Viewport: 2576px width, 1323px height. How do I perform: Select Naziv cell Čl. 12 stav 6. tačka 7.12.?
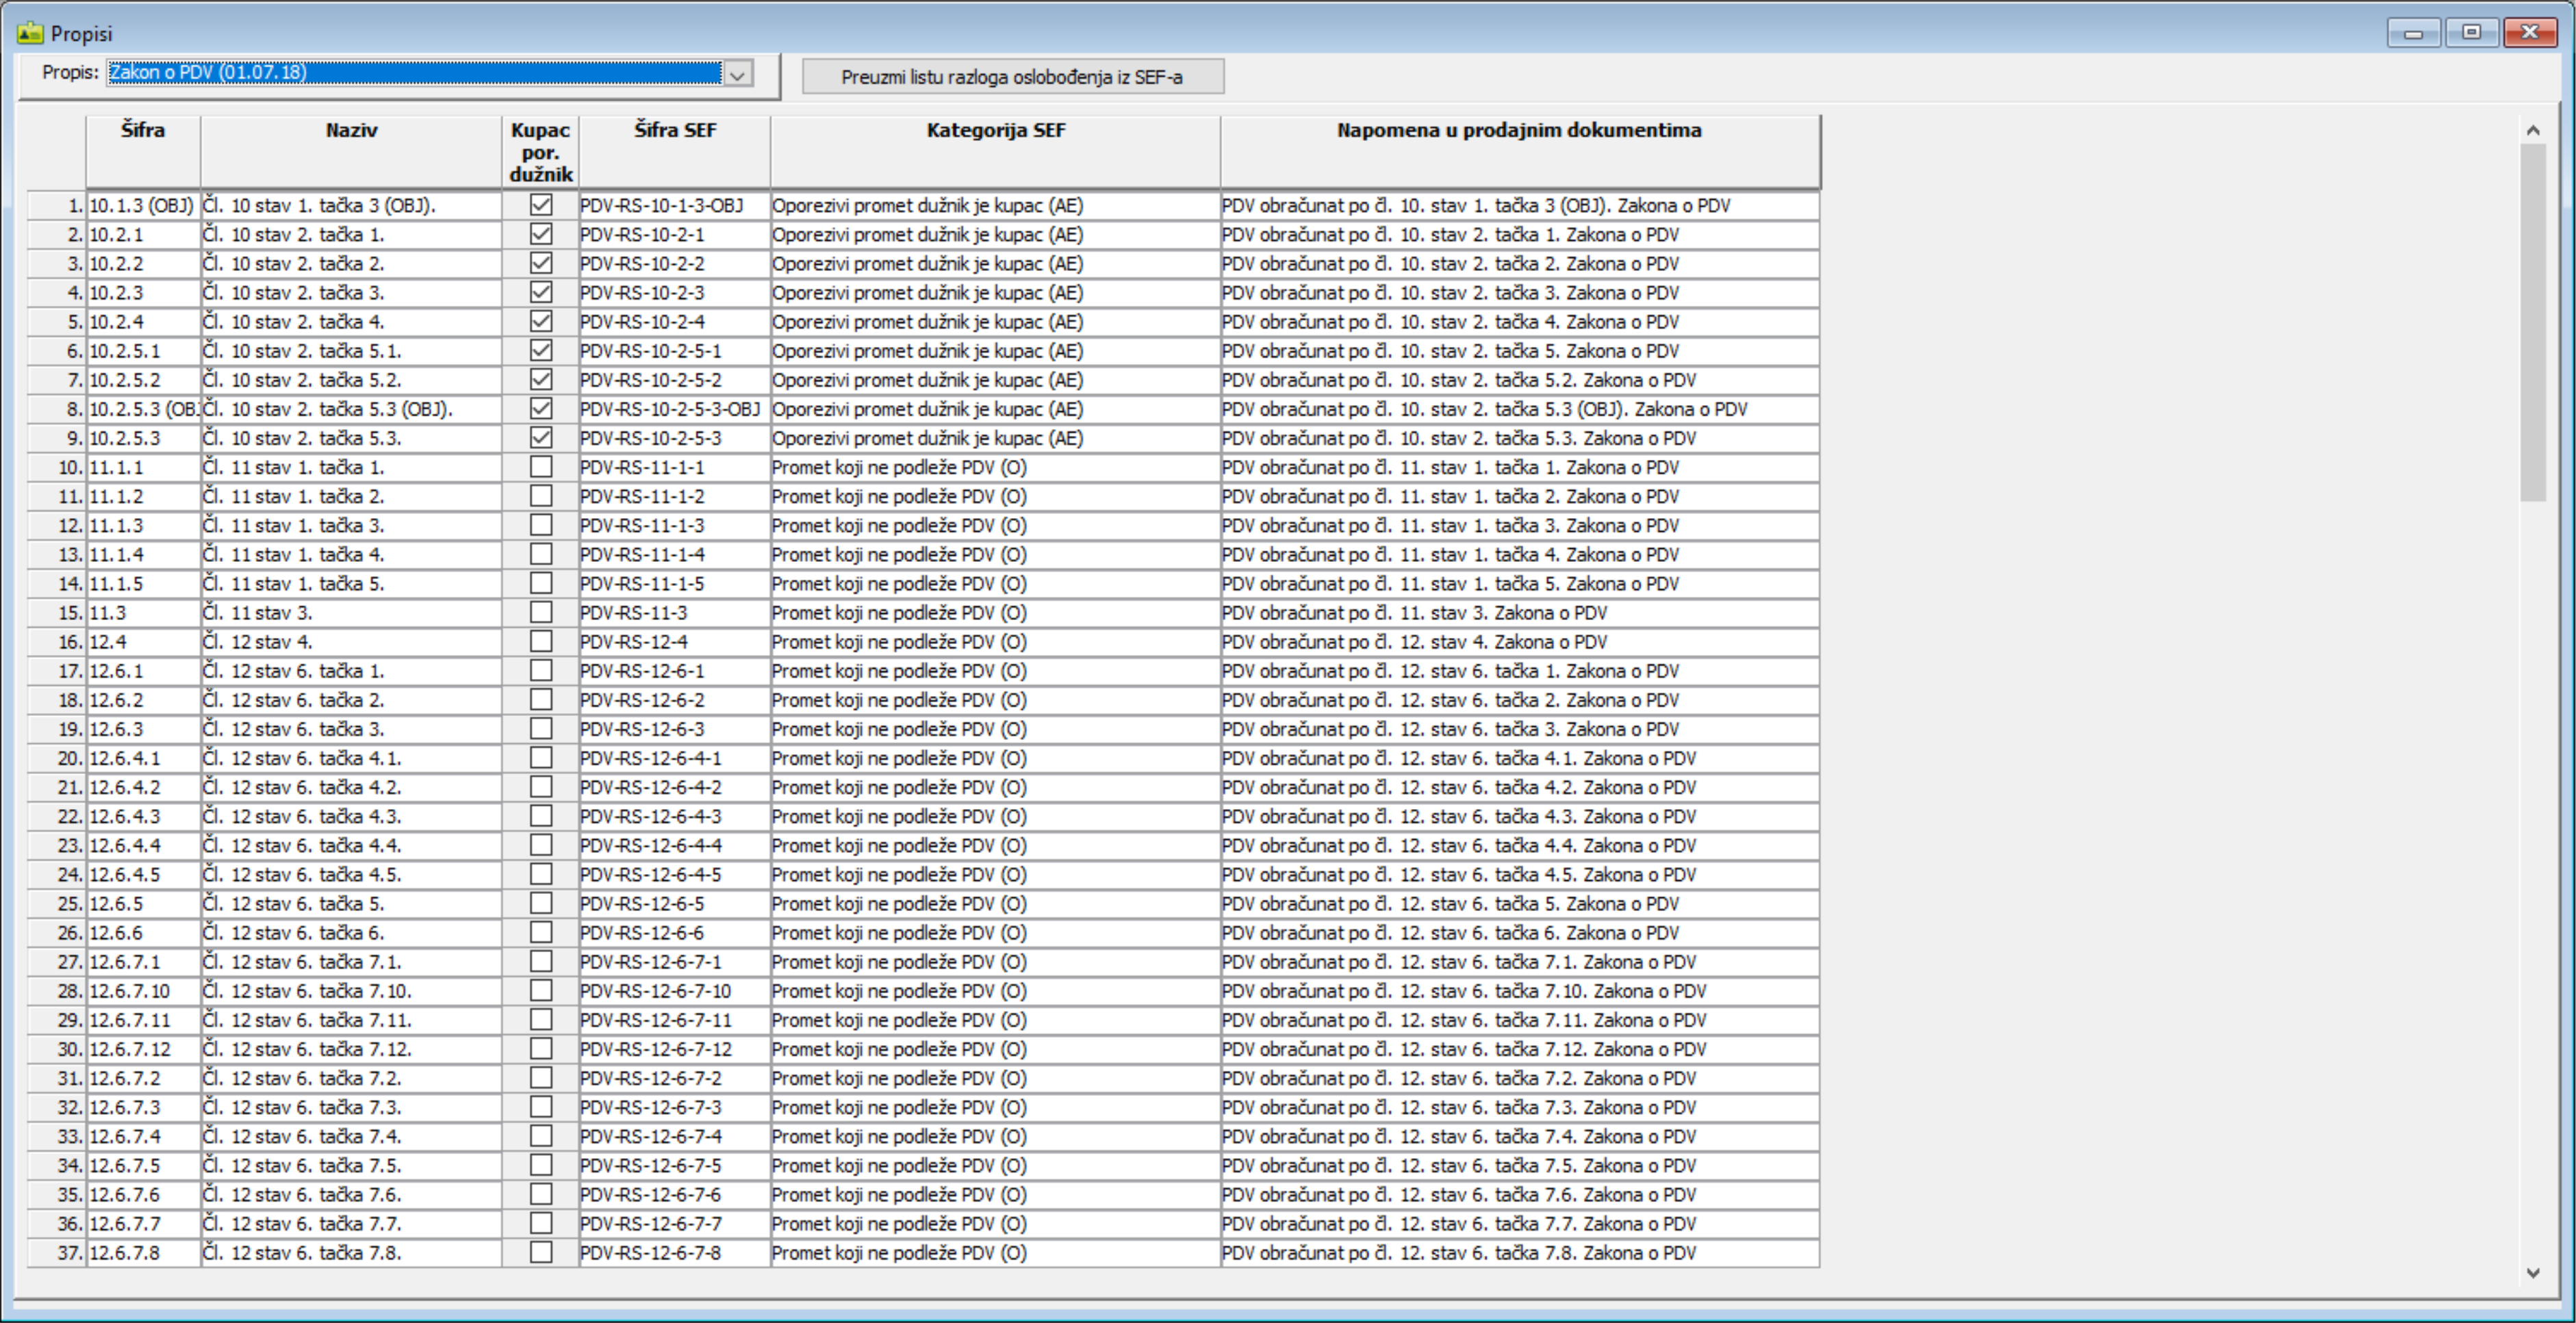[x=352, y=1048]
